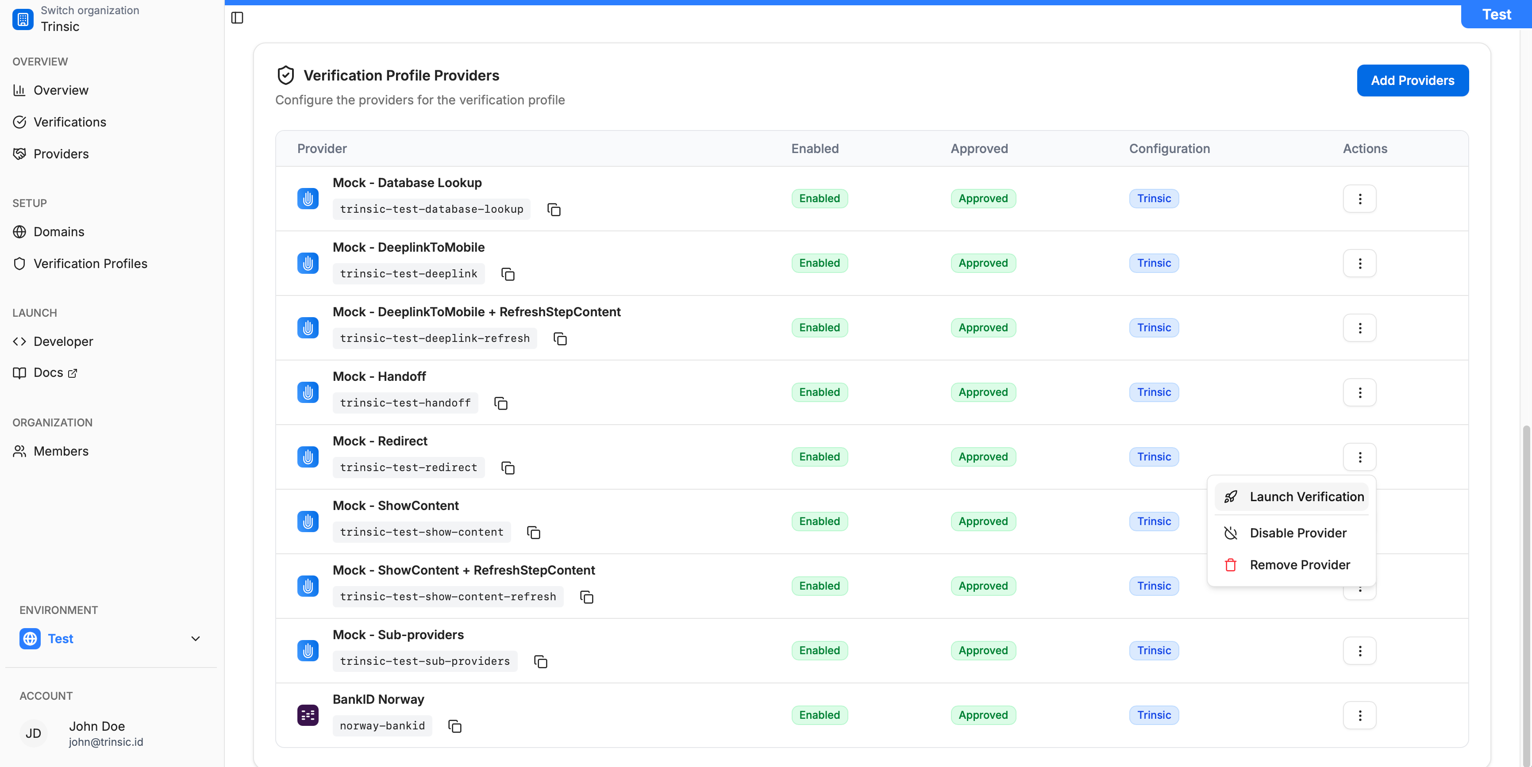
Task: Copy the norway-bankid identifier
Action: [x=454, y=726]
